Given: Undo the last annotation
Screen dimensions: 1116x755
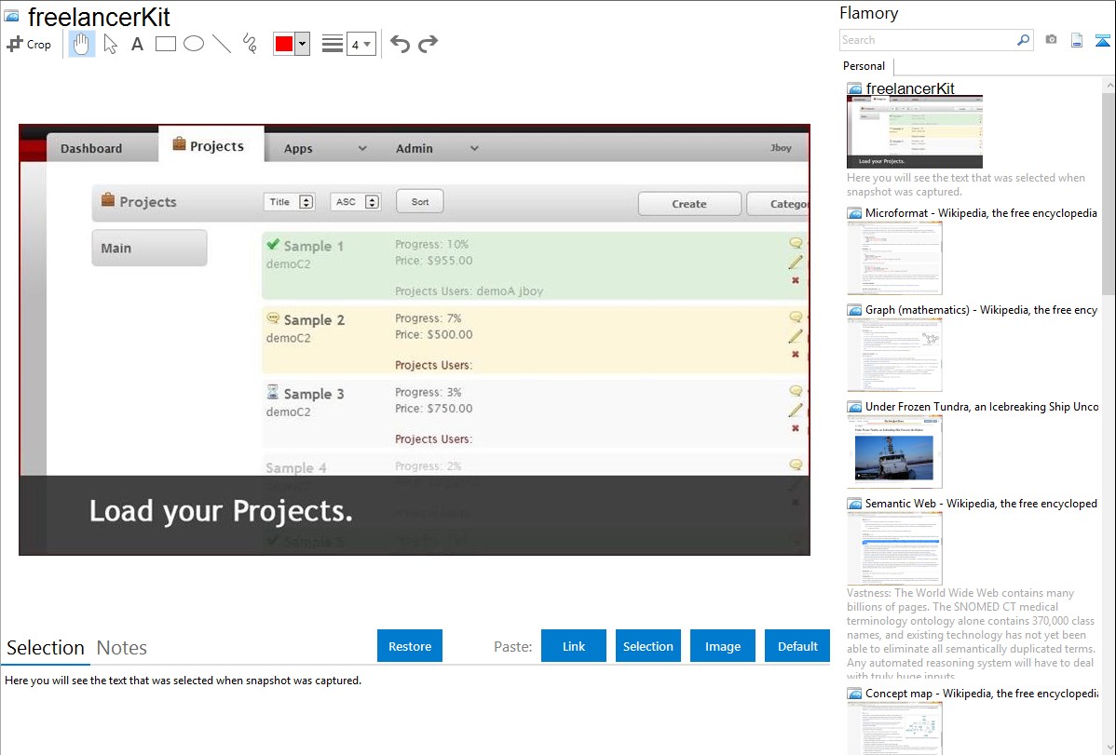Looking at the screenshot, I should pyautogui.click(x=400, y=44).
